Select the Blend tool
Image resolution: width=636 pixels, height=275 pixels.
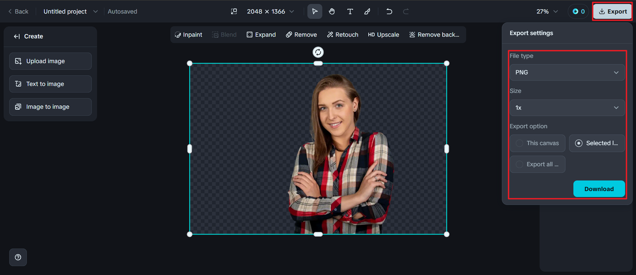225,35
